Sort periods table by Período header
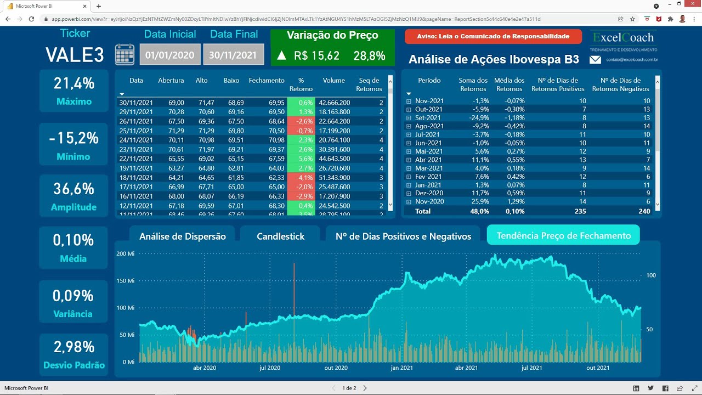 click(x=429, y=81)
